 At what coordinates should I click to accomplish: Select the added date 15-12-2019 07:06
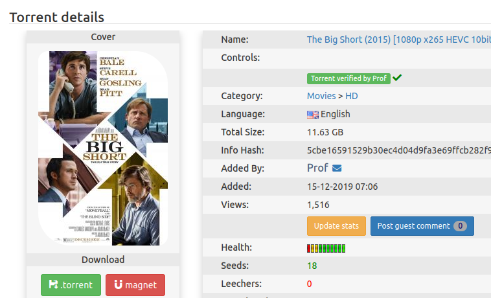[x=342, y=187]
